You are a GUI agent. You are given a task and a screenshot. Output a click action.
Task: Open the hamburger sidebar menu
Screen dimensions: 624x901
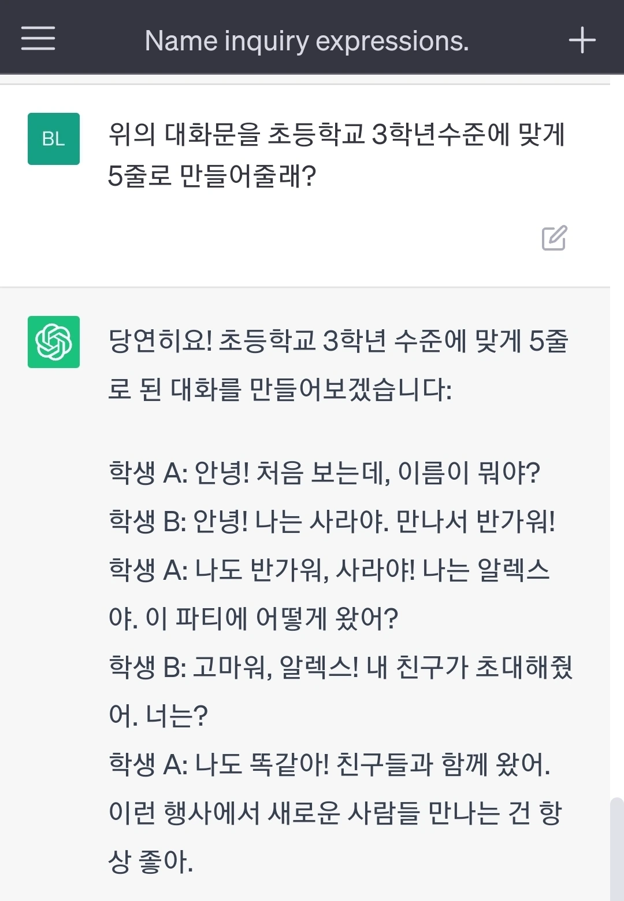[x=38, y=38]
